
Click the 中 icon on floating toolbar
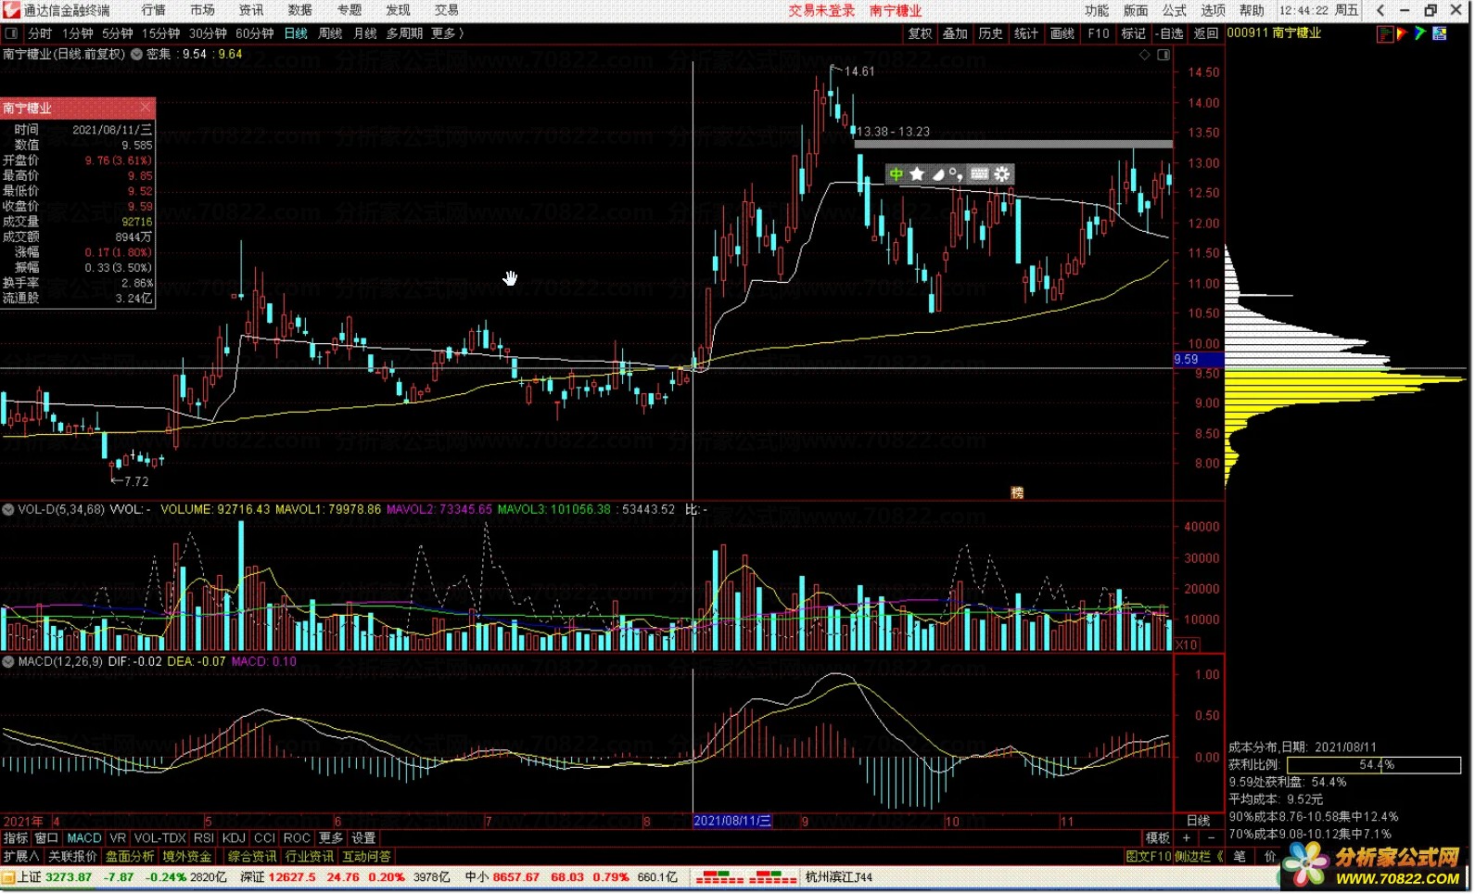click(x=896, y=174)
